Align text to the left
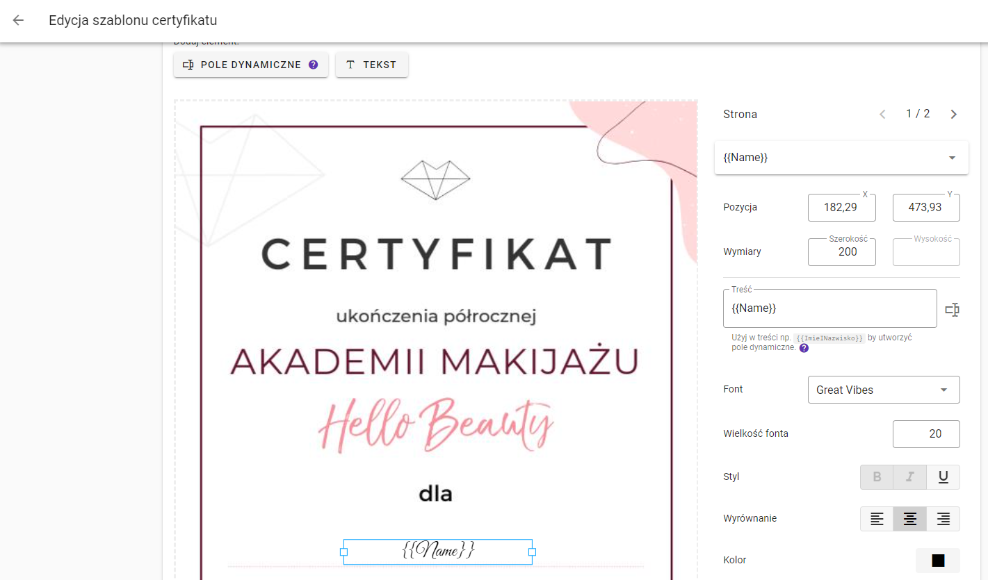 pyautogui.click(x=877, y=519)
